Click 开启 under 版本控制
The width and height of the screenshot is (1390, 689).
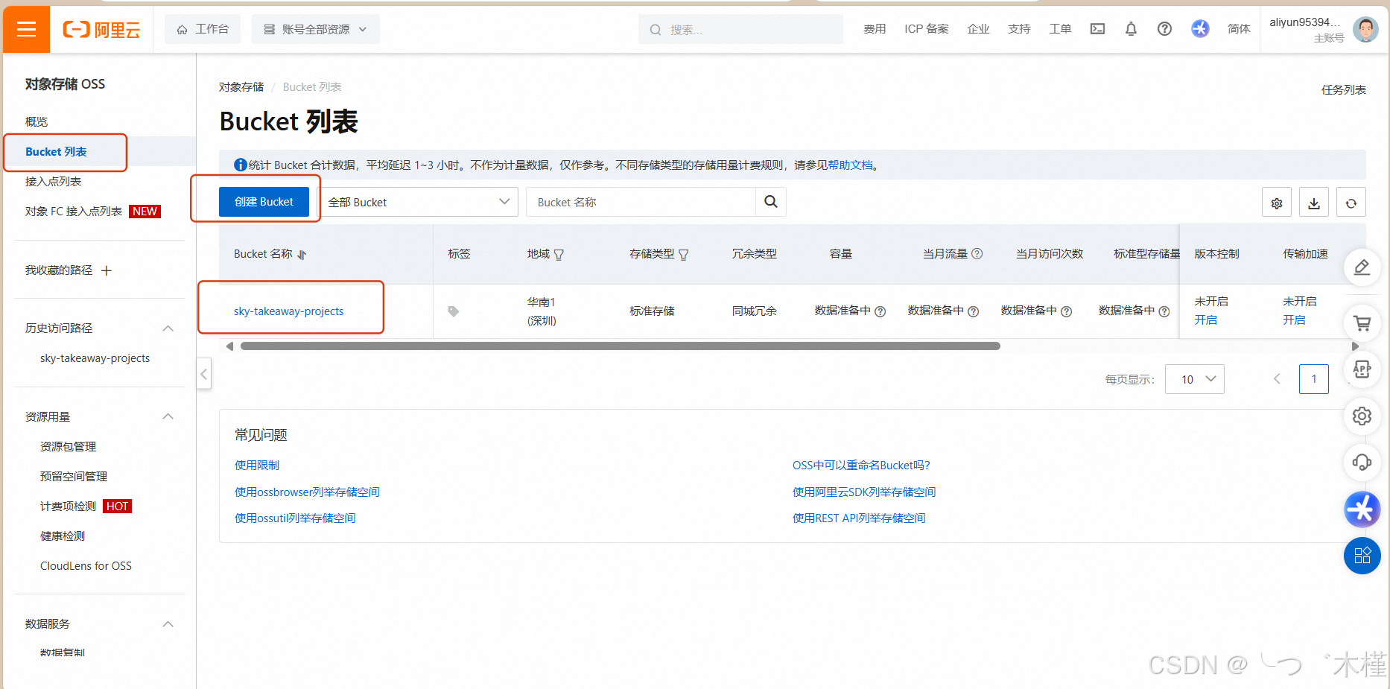click(x=1206, y=320)
